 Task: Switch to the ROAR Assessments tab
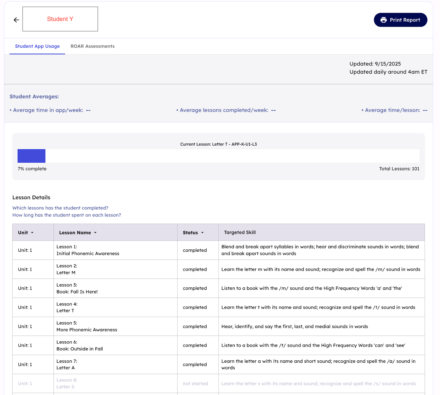(x=92, y=46)
